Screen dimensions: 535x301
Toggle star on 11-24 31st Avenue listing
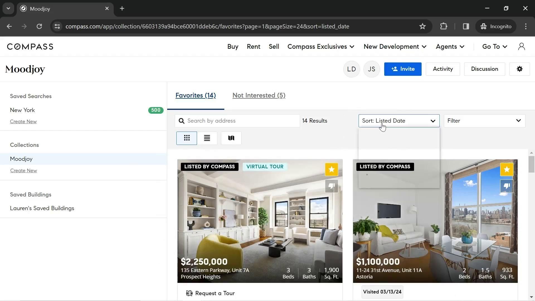[507, 169]
